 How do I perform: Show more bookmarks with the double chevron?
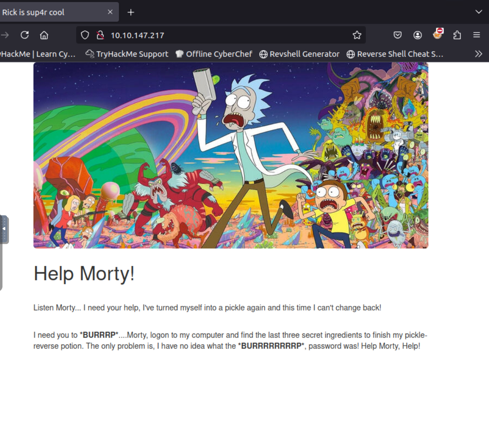click(478, 54)
